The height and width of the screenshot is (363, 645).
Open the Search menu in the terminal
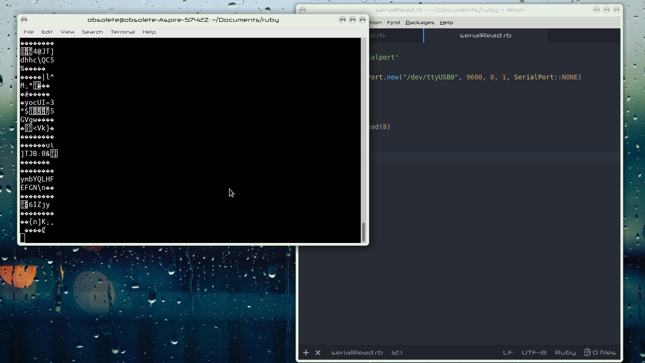click(x=92, y=32)
